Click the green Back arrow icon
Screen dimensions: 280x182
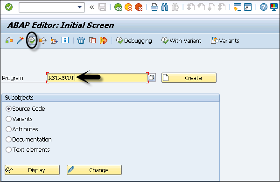[x=118, y=7]
